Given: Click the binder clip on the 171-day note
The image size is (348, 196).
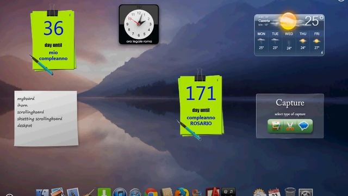Looking at the screenshot, I should pyautogui.click(x=200, y=75).
